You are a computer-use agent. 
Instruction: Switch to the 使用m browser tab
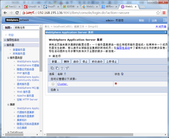110,7
